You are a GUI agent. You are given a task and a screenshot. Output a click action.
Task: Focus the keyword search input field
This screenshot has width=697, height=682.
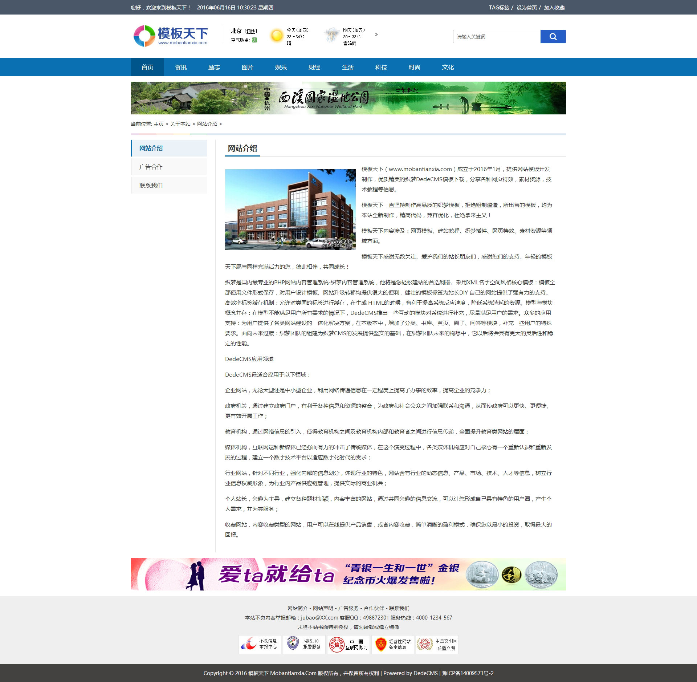tap(496, 37)
